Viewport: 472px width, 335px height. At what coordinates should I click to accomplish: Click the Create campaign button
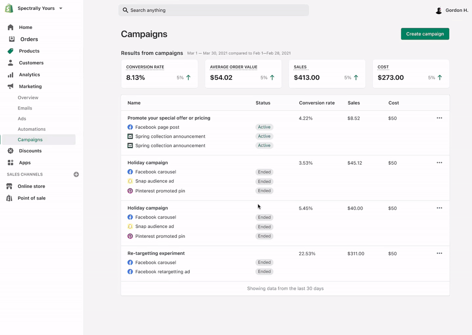pyautogui.click(x=425, y=33)
